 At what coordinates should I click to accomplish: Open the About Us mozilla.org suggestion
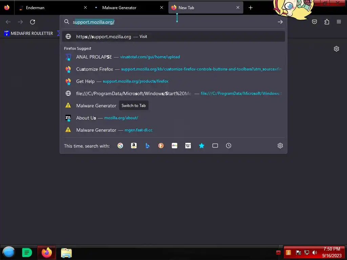[173, 118]
